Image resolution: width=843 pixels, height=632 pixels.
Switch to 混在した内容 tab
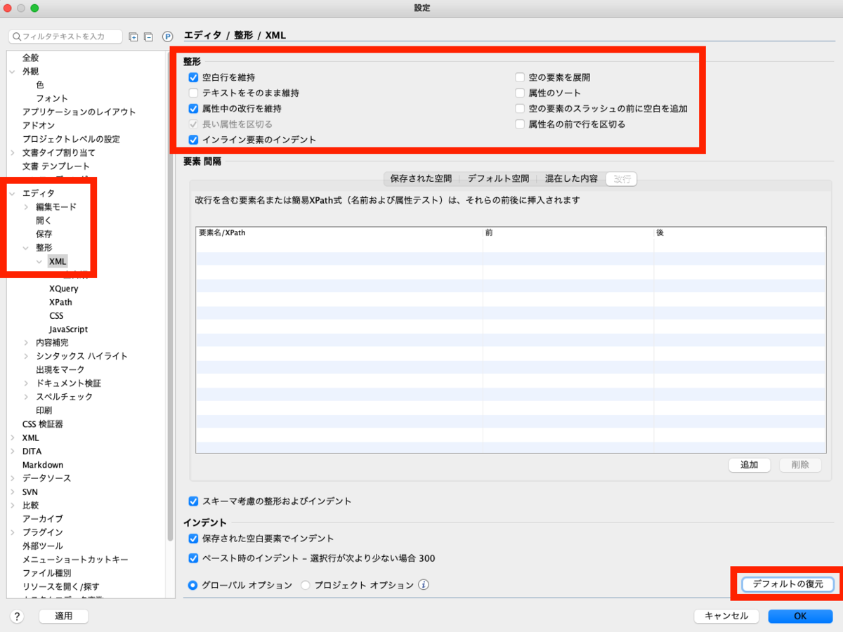571,179
